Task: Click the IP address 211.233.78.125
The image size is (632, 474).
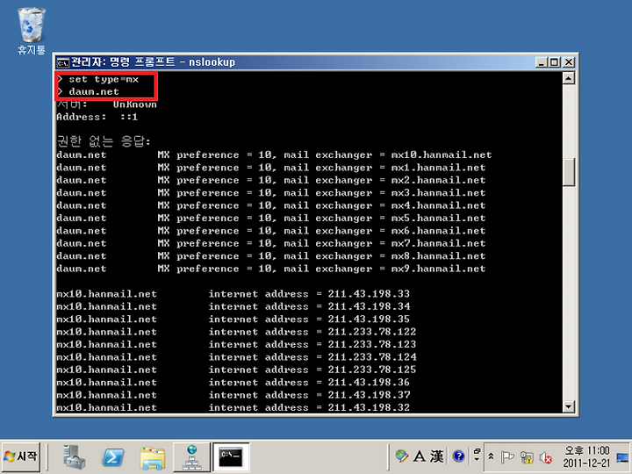Action: click(x=371, y=370)
